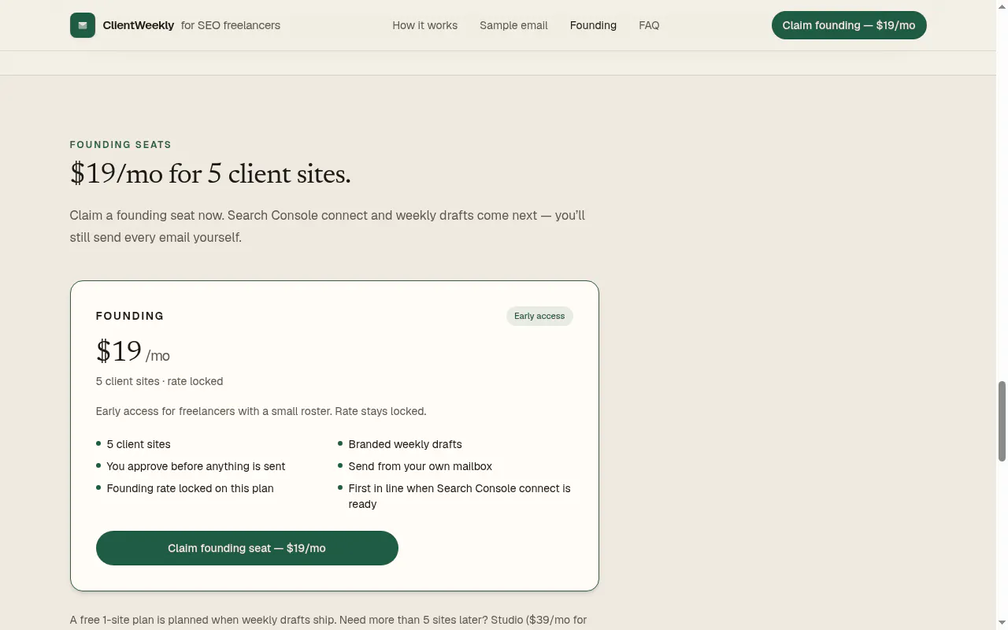The width and height of the screenshot is (1008, 630).
Task: Click 'Founding rate locked on this plan'
Action: pos(190,488)
